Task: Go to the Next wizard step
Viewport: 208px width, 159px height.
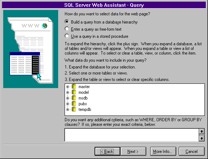Action: (133, 151)
